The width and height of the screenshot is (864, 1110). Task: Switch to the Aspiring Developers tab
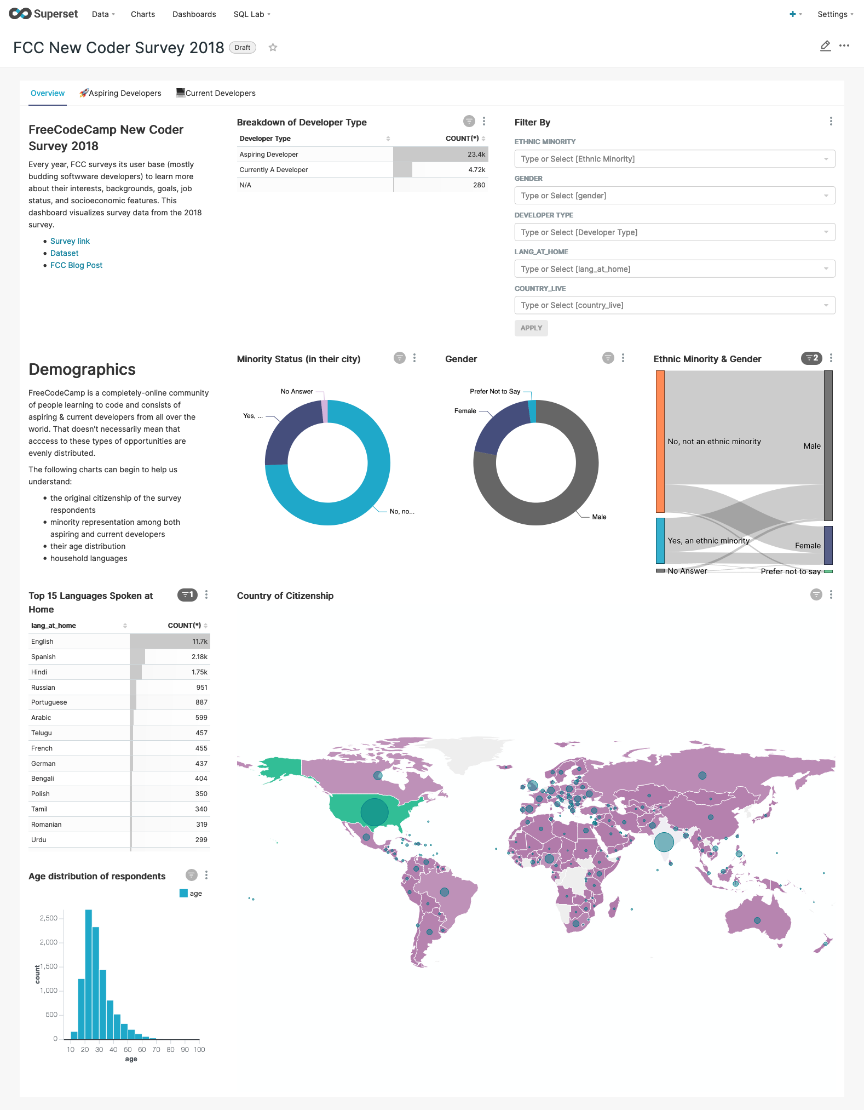click(120, 93)
